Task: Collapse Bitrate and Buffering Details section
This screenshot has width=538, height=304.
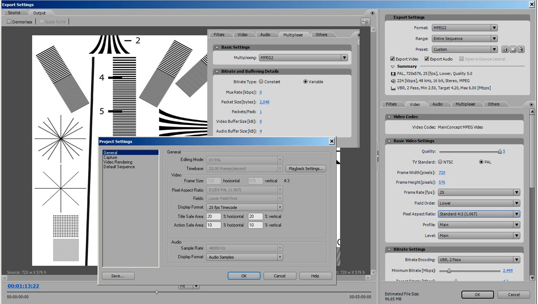Action: click(217, 72)
